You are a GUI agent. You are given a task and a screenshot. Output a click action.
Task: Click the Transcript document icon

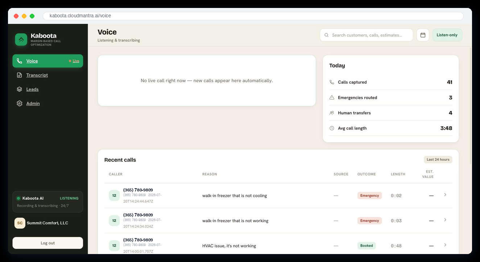click(20, 75)
